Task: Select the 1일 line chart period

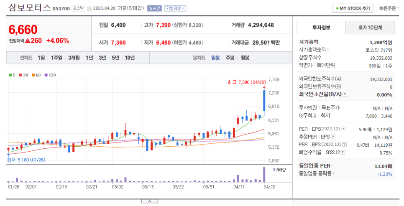Action: click(41, 58)
